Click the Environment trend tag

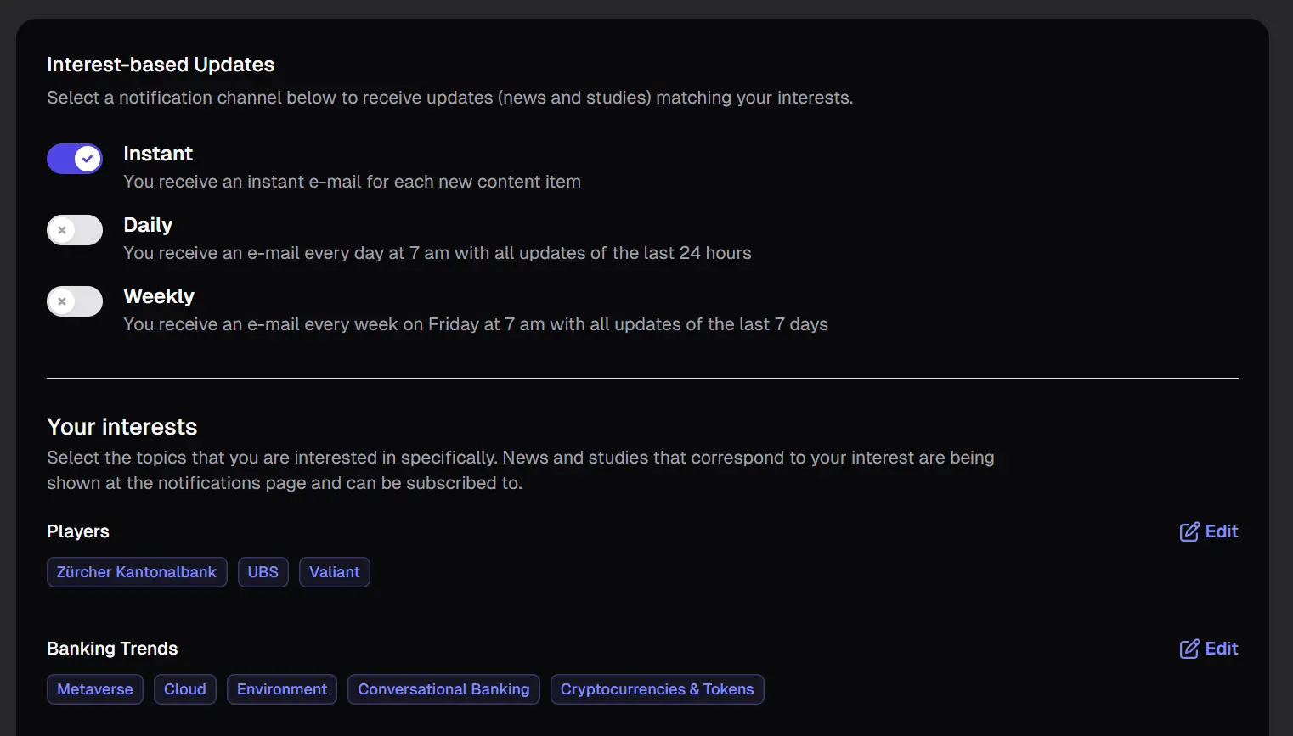click(282, 689)
